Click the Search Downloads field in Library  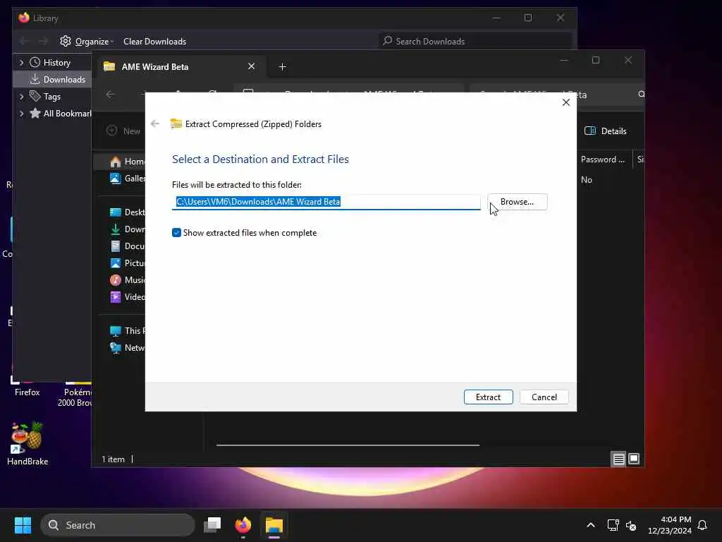pos(475,42)
